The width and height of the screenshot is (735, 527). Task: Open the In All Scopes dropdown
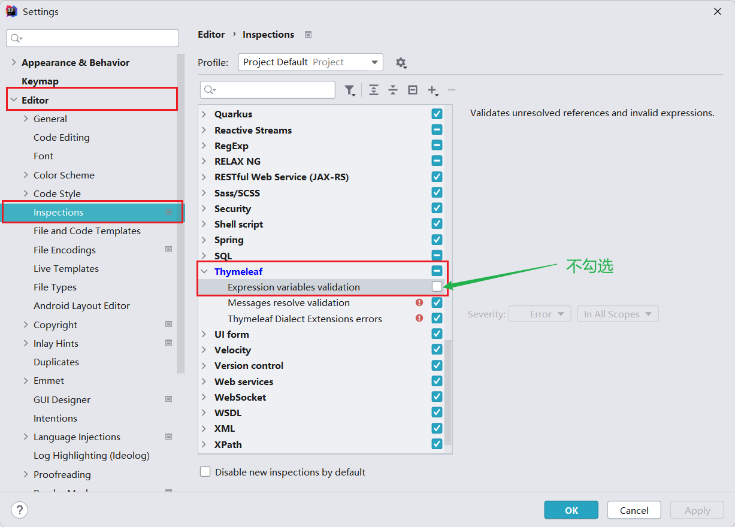pos(618,314)
